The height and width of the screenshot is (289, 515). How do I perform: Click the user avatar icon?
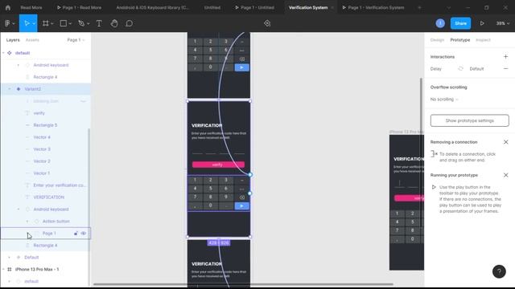440,23
